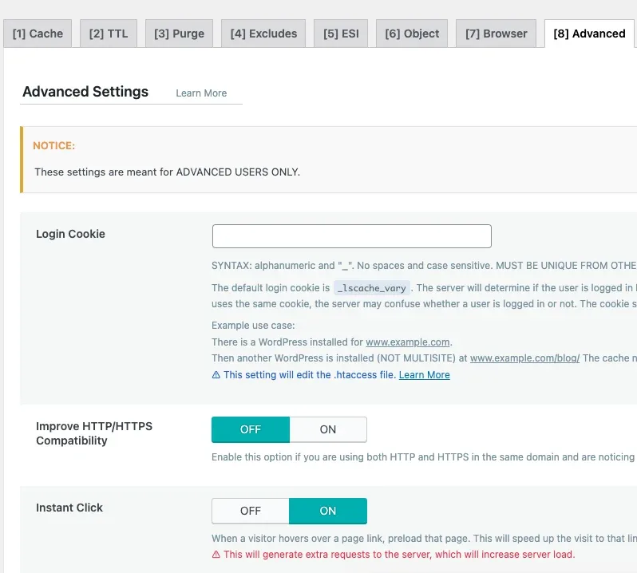The image size is (637, 573).
Task: Set Improve HTTP/HTTPS Compatibility to ON
Action: pyautogui.click(x=328, y=429)
